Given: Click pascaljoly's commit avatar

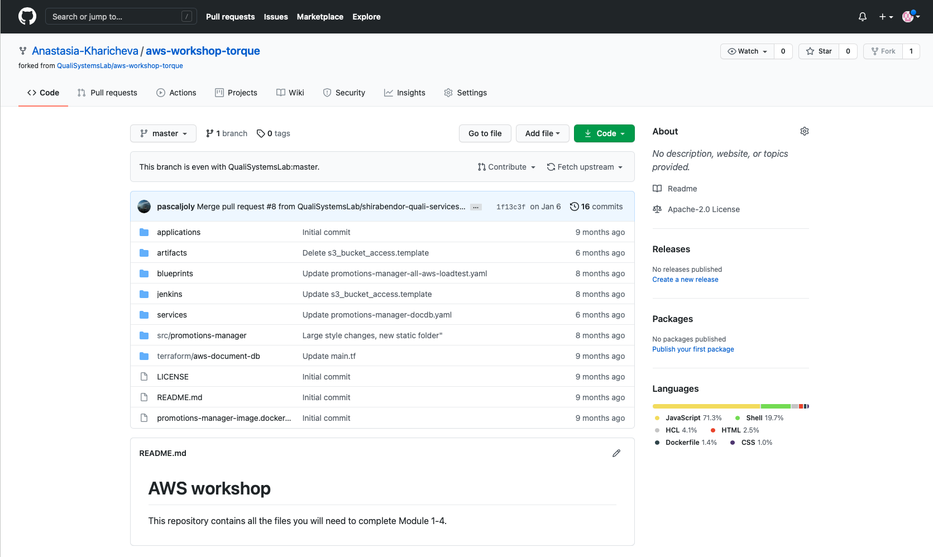Looking at the screenshot, I should pyautogui.click(x=144, y=207).
